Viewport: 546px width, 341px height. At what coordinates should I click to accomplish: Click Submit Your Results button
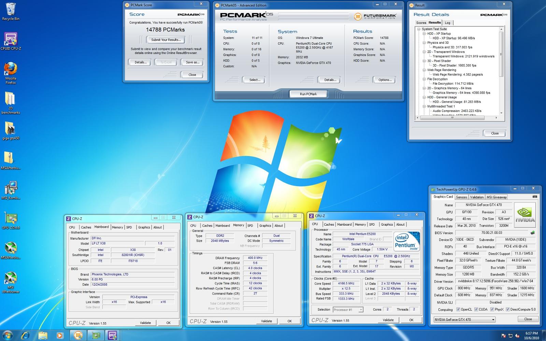(166, 40)
